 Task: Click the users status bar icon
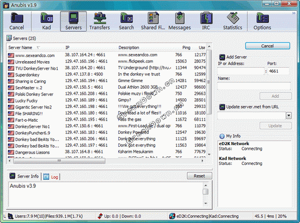pyautogui.click(x=10, y=216)
